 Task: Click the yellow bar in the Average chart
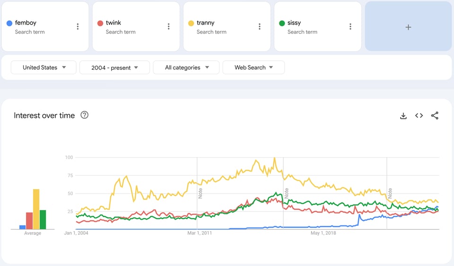point(36,209)
